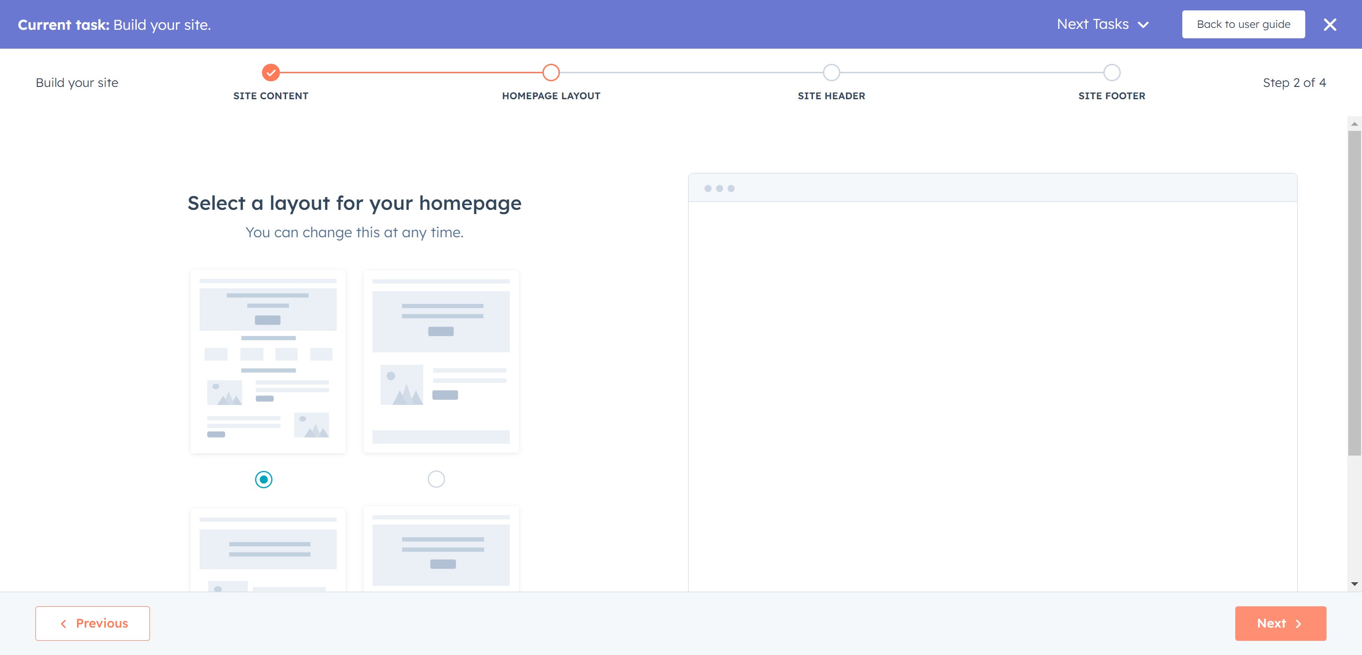
Task: Click the SITE FOOTER step label
Action: (x=1111, y=96)
